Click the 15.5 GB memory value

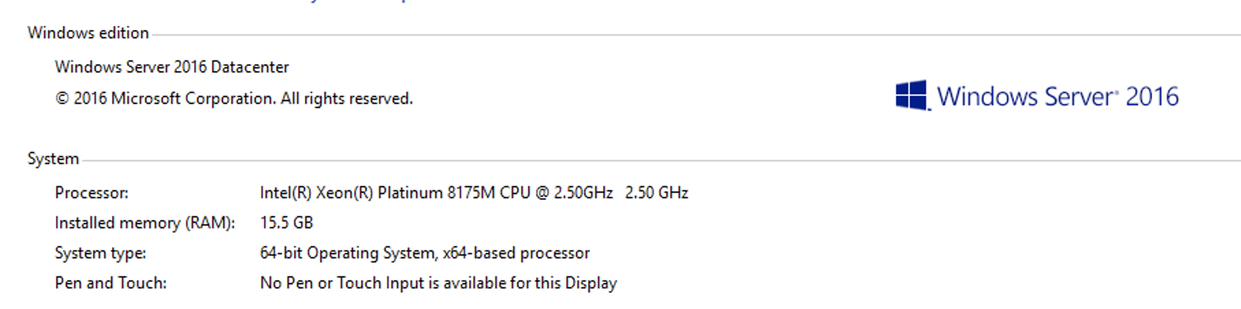coord(286,223)
